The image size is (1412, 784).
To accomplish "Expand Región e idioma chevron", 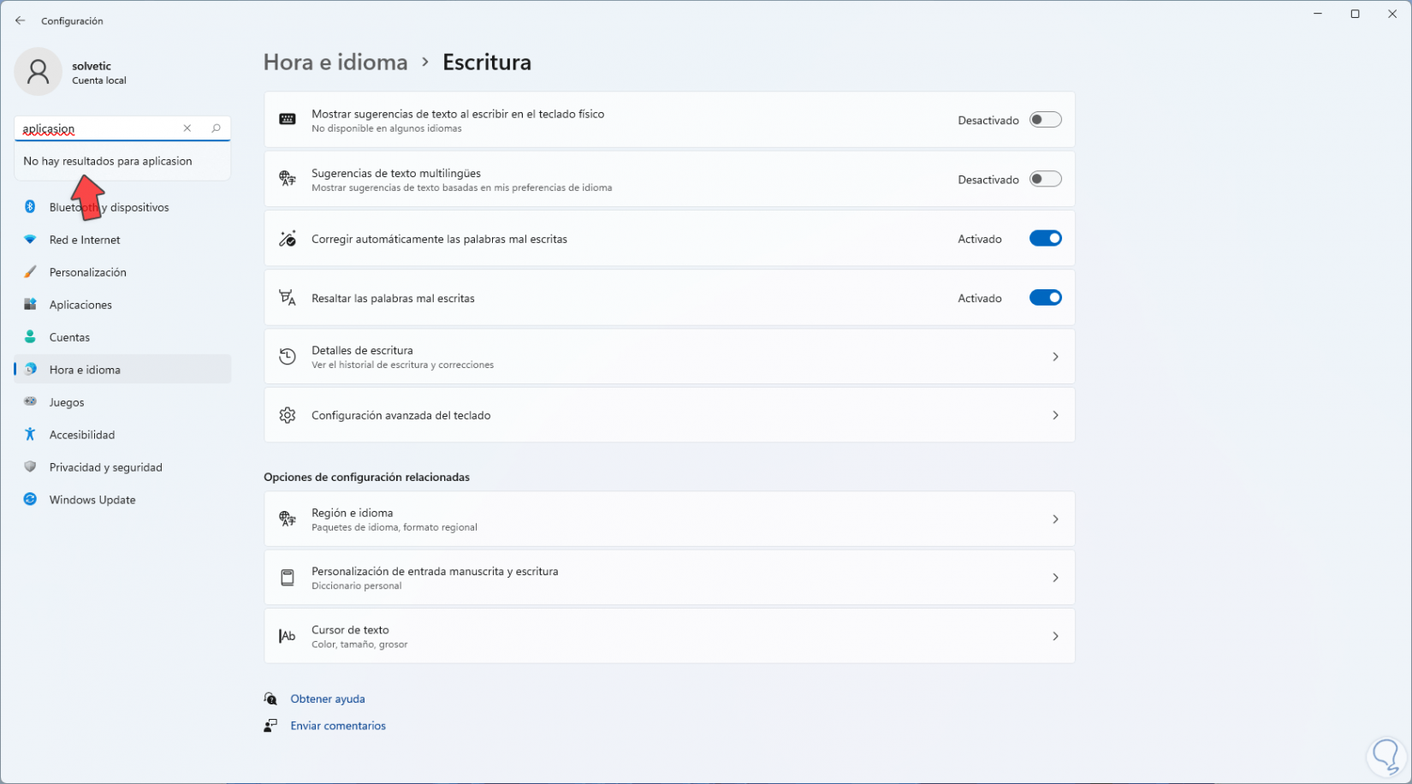I will [1055, 520].
